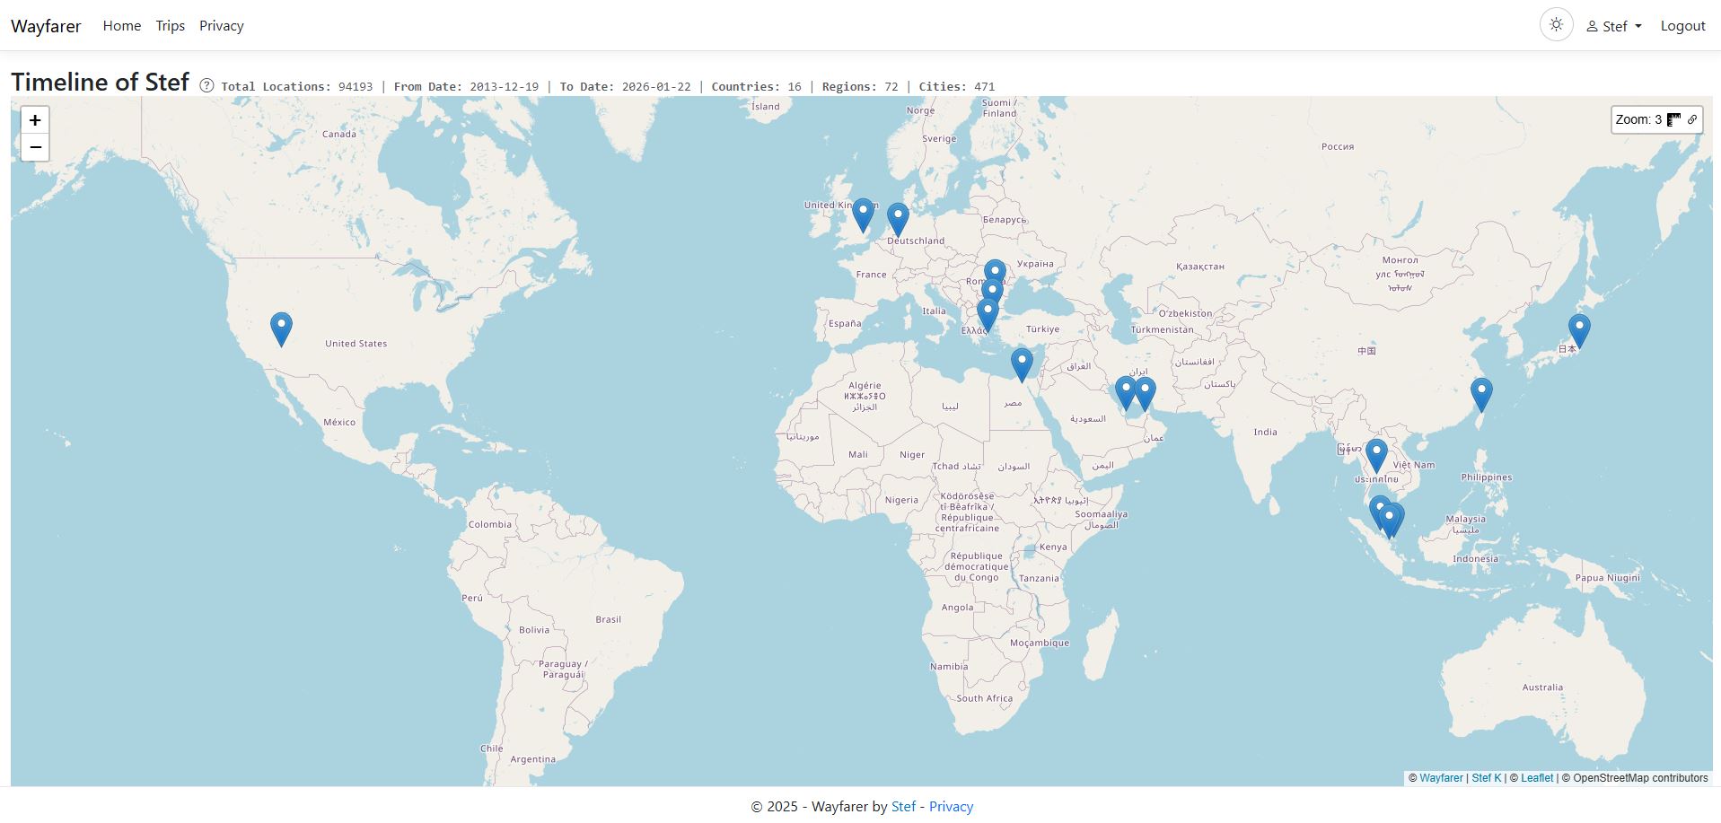Click the Zoom: 3 label
This screenshot has width=1721, height=823.
[x=1638, y=119]
